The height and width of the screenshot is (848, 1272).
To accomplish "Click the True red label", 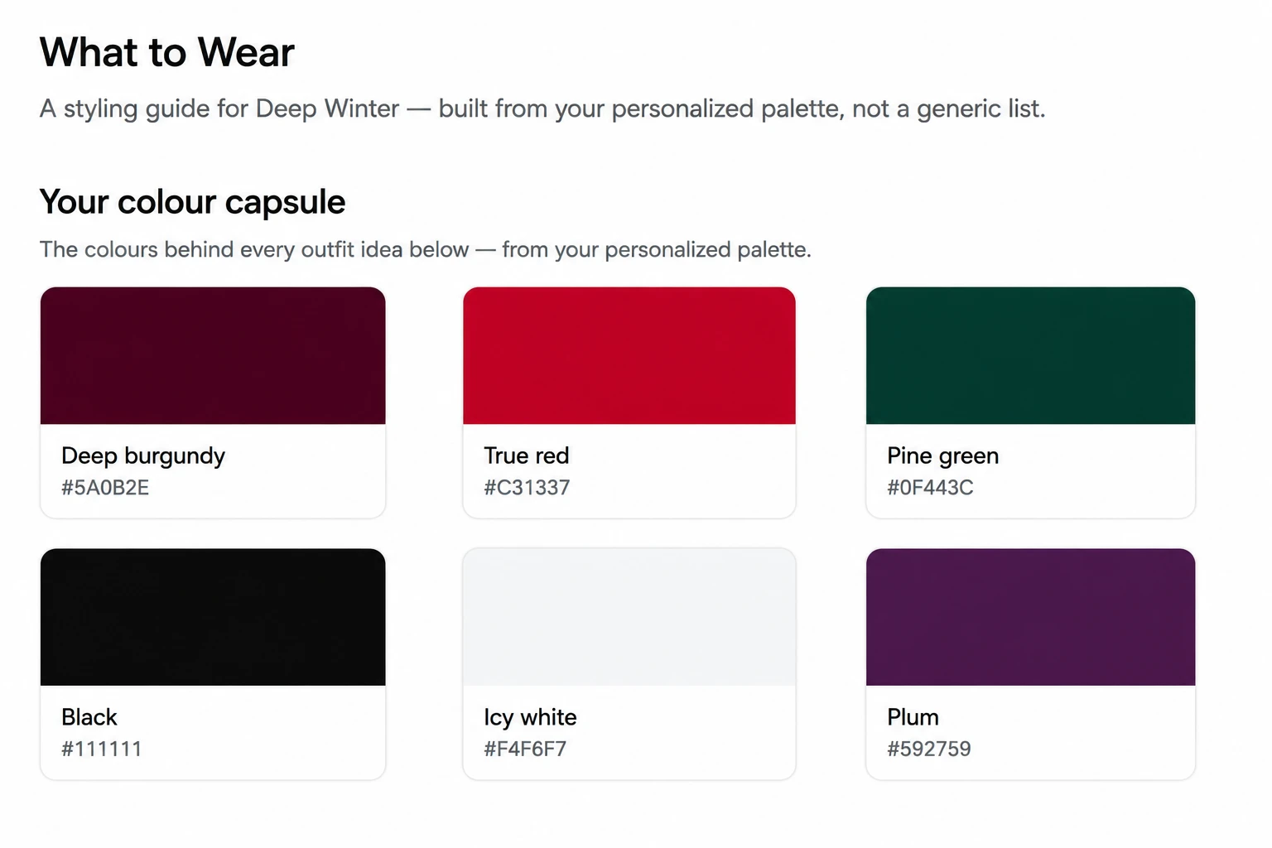I will (527, 455).
